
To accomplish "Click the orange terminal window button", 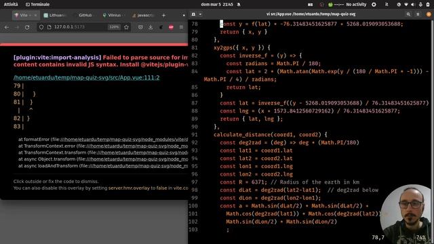I will click(x=429, y=14).
